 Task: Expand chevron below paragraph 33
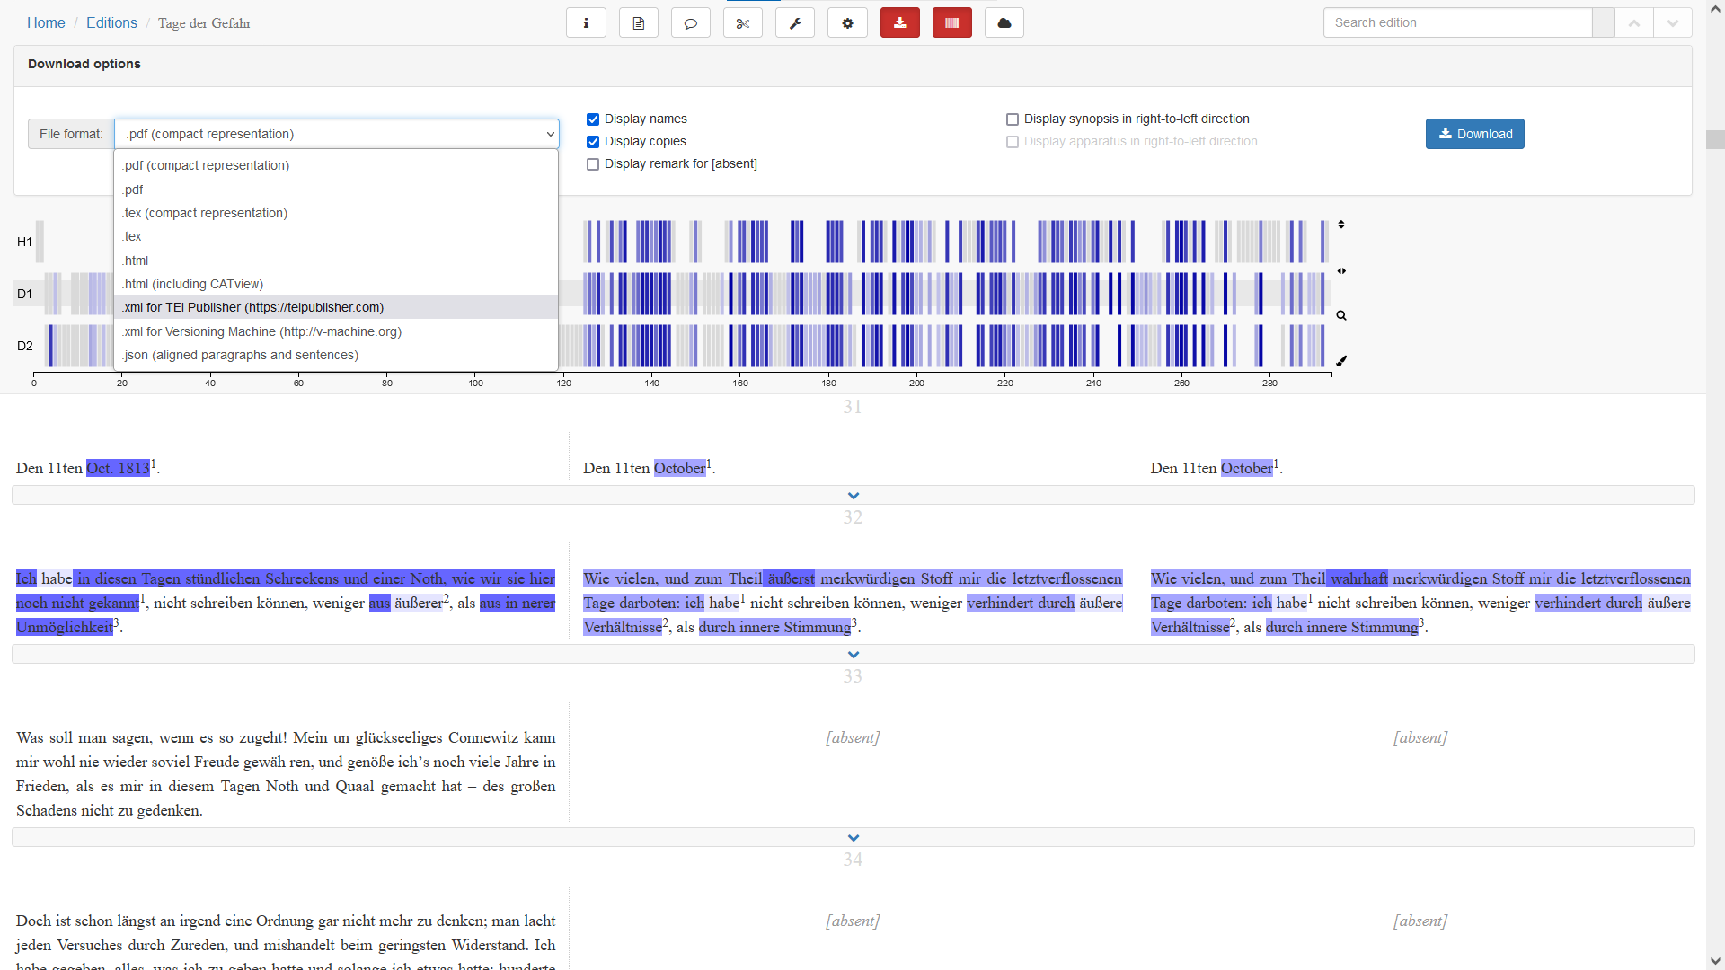click(853, 838)
